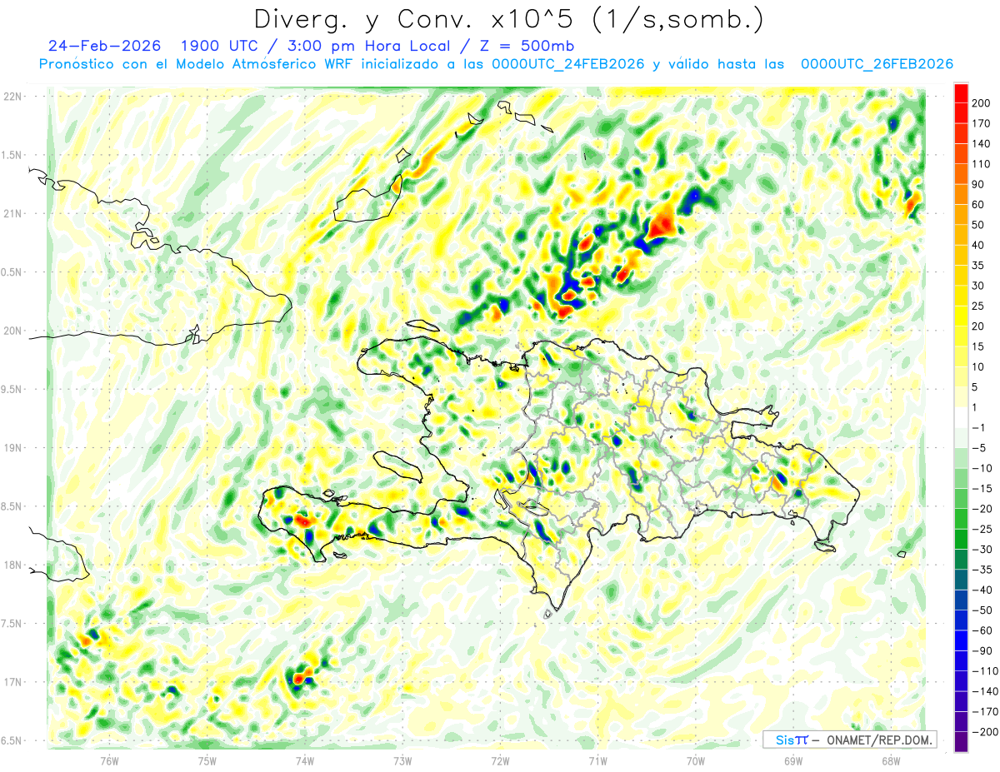Click the 72W longitude label
Viewport: 1000px width, 772px height.
pyautogui.click(x=500, y=760)
